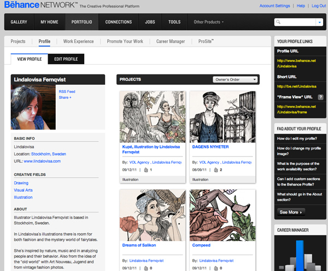Open the Kupé owl illustration thumbnail
The image size is (328, 271).
pos(153,117)
